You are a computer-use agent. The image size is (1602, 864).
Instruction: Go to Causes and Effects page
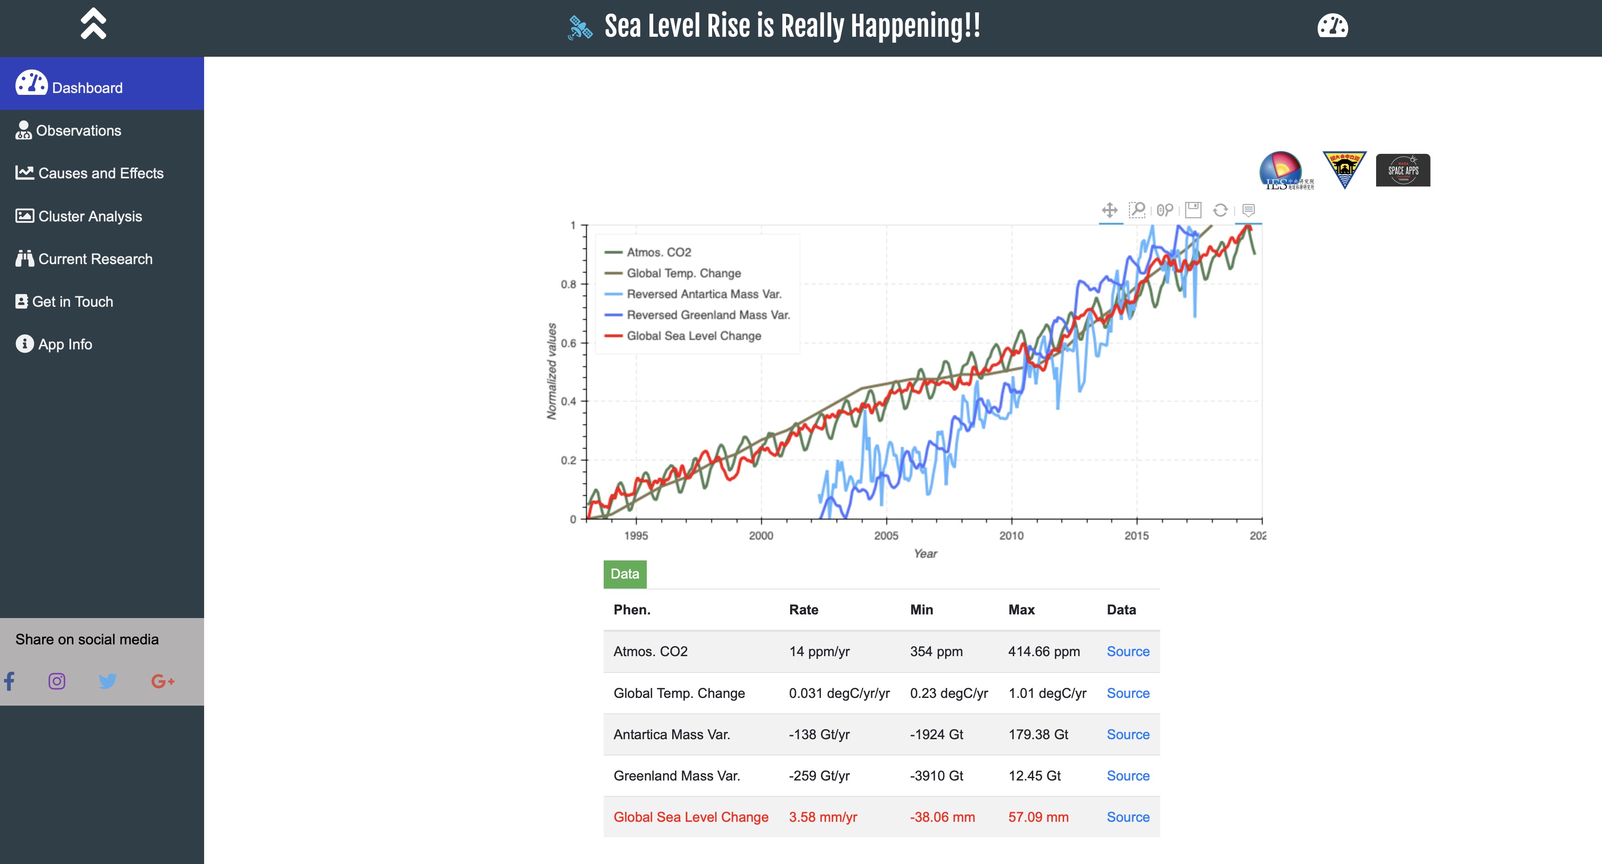tap(101, 173)
